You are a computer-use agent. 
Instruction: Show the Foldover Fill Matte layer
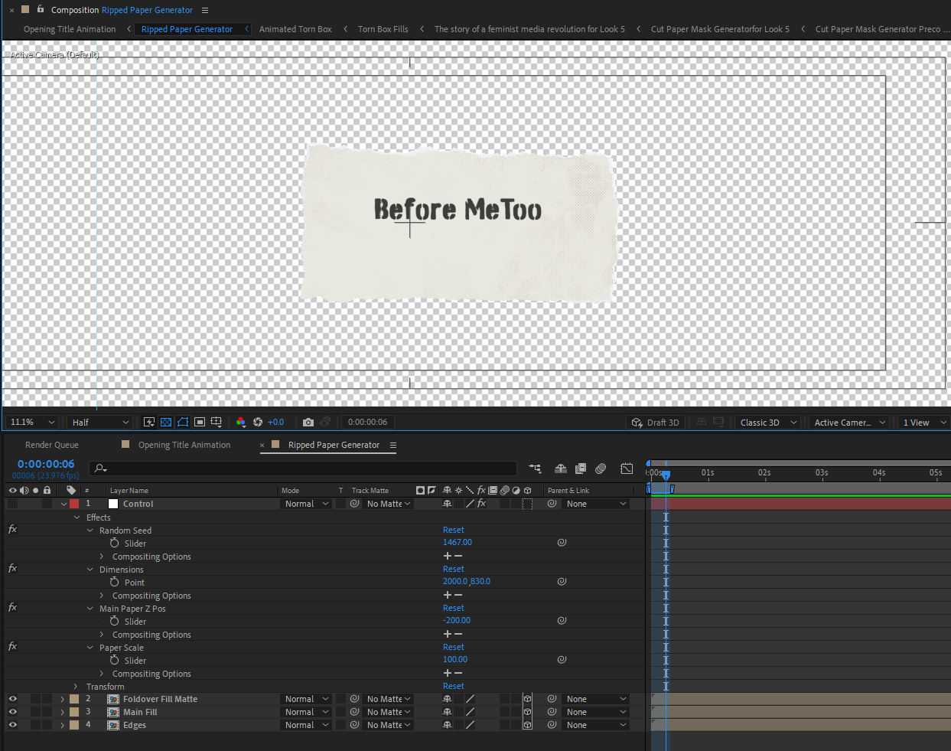point(11,698)
